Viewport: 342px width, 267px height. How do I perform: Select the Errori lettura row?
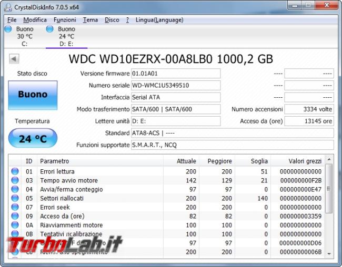click(167, 171)
